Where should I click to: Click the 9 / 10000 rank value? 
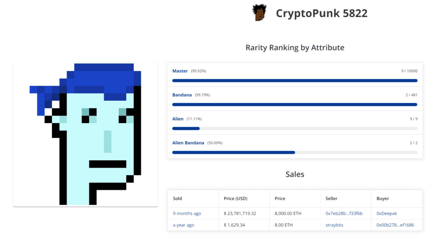[409, 71]
